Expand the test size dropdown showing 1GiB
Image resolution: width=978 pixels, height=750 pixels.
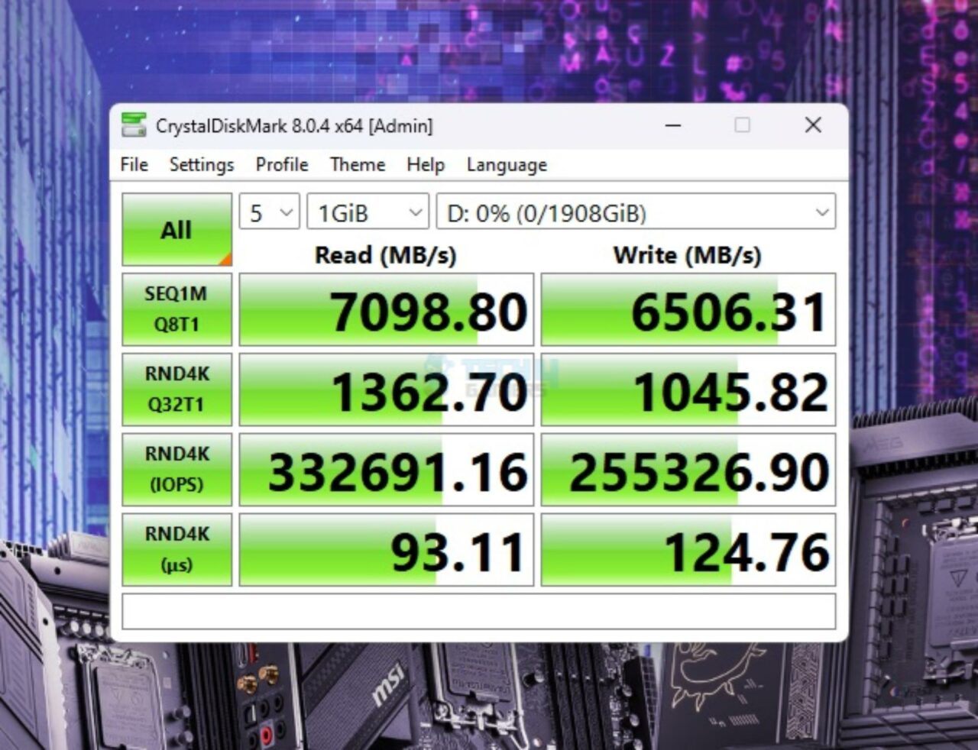(x=367, y=212)
